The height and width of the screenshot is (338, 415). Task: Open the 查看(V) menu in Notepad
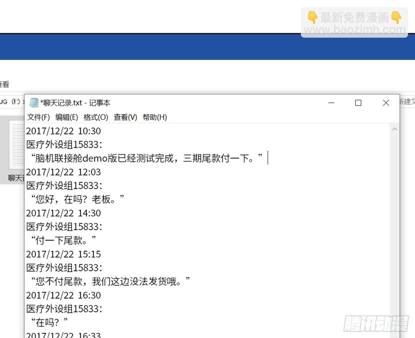coord(125,118)
